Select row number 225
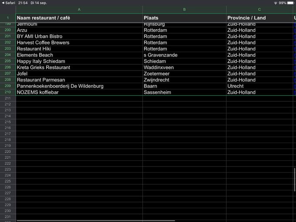 [x=8, y=181]
